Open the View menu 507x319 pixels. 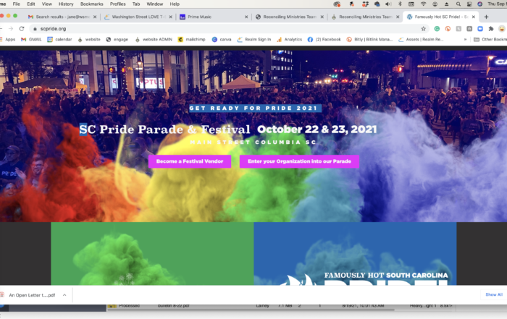[46, 4]
